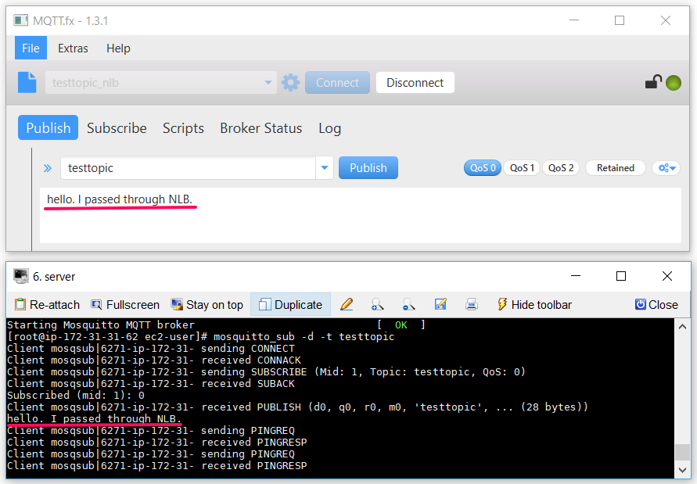Click the edit note icon in server toolbar
This screenshot has width=697, height=484.
440,304
